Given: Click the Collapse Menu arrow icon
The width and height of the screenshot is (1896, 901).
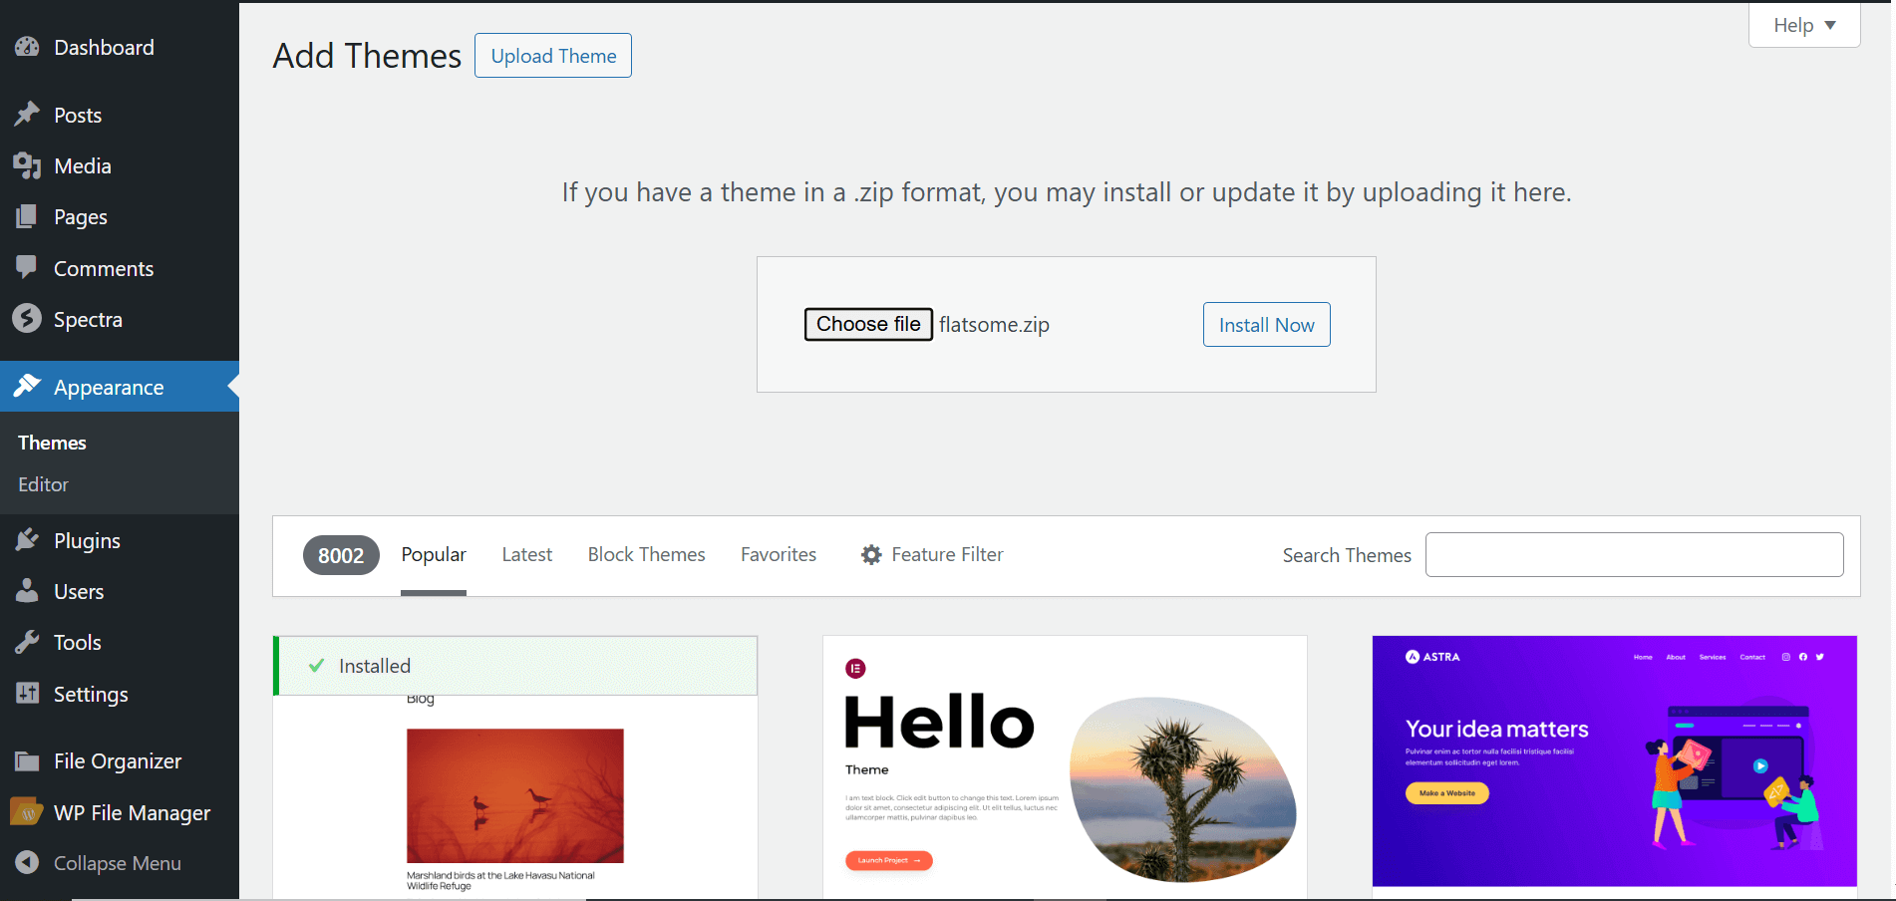Looking at the screenshot, I should [27, 863].
